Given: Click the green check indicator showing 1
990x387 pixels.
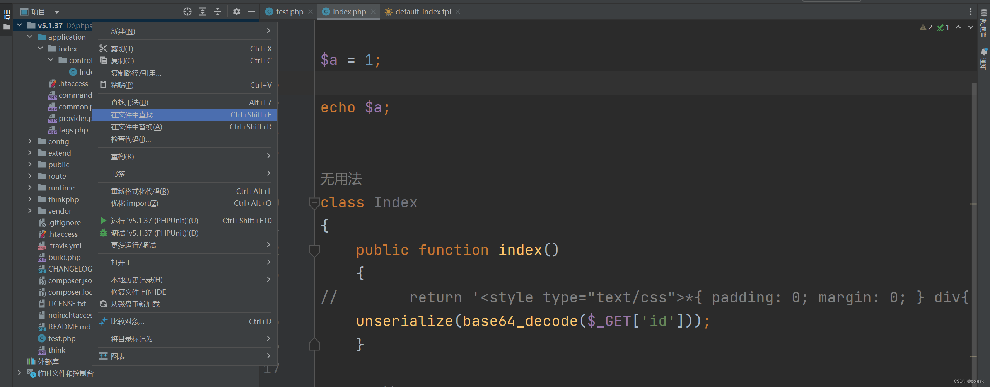Looking at the screenshot, I should click(x=943, y=27).
